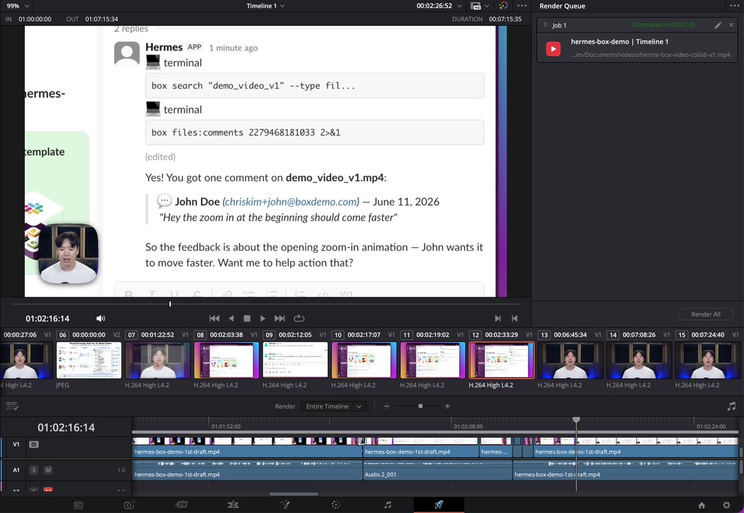Jump to the first frame
Image resolution: width=744 pixels, height=513 pixels.
point(215,318)
